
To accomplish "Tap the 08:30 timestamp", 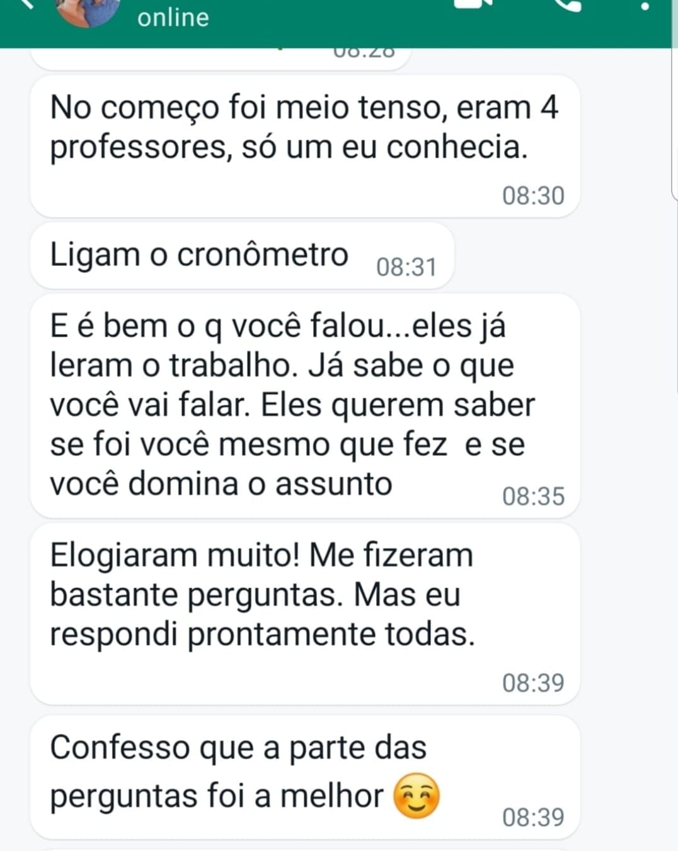I will 533,196.
